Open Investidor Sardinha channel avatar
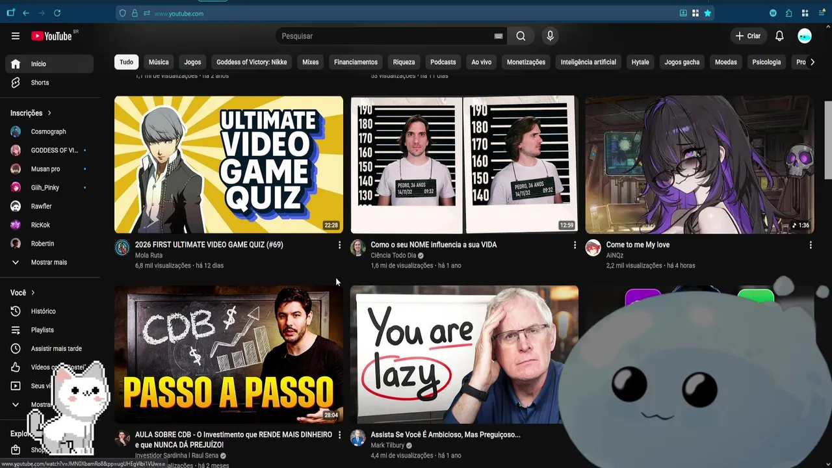 tap(122, 437)
